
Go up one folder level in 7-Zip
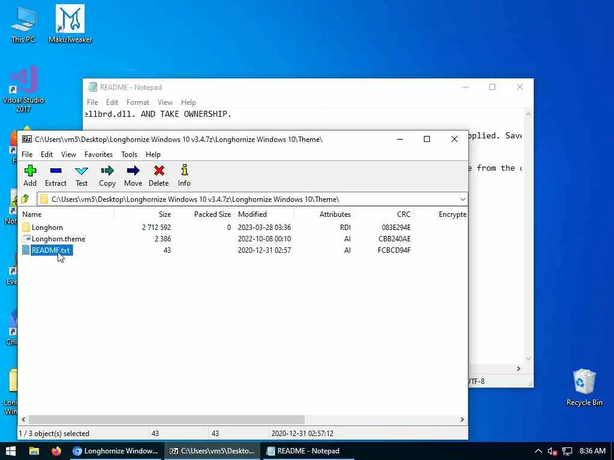click(25, 199)
